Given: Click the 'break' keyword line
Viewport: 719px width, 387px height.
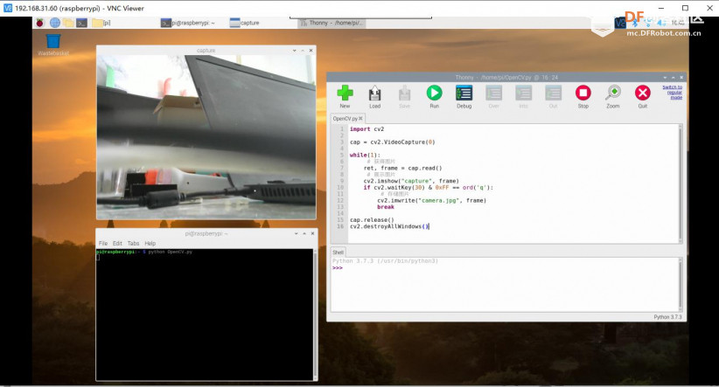Looking at the screenshot, I should click(386, 207).
